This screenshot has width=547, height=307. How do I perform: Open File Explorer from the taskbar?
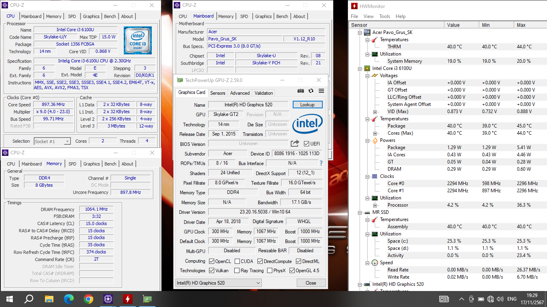[49, 299]
